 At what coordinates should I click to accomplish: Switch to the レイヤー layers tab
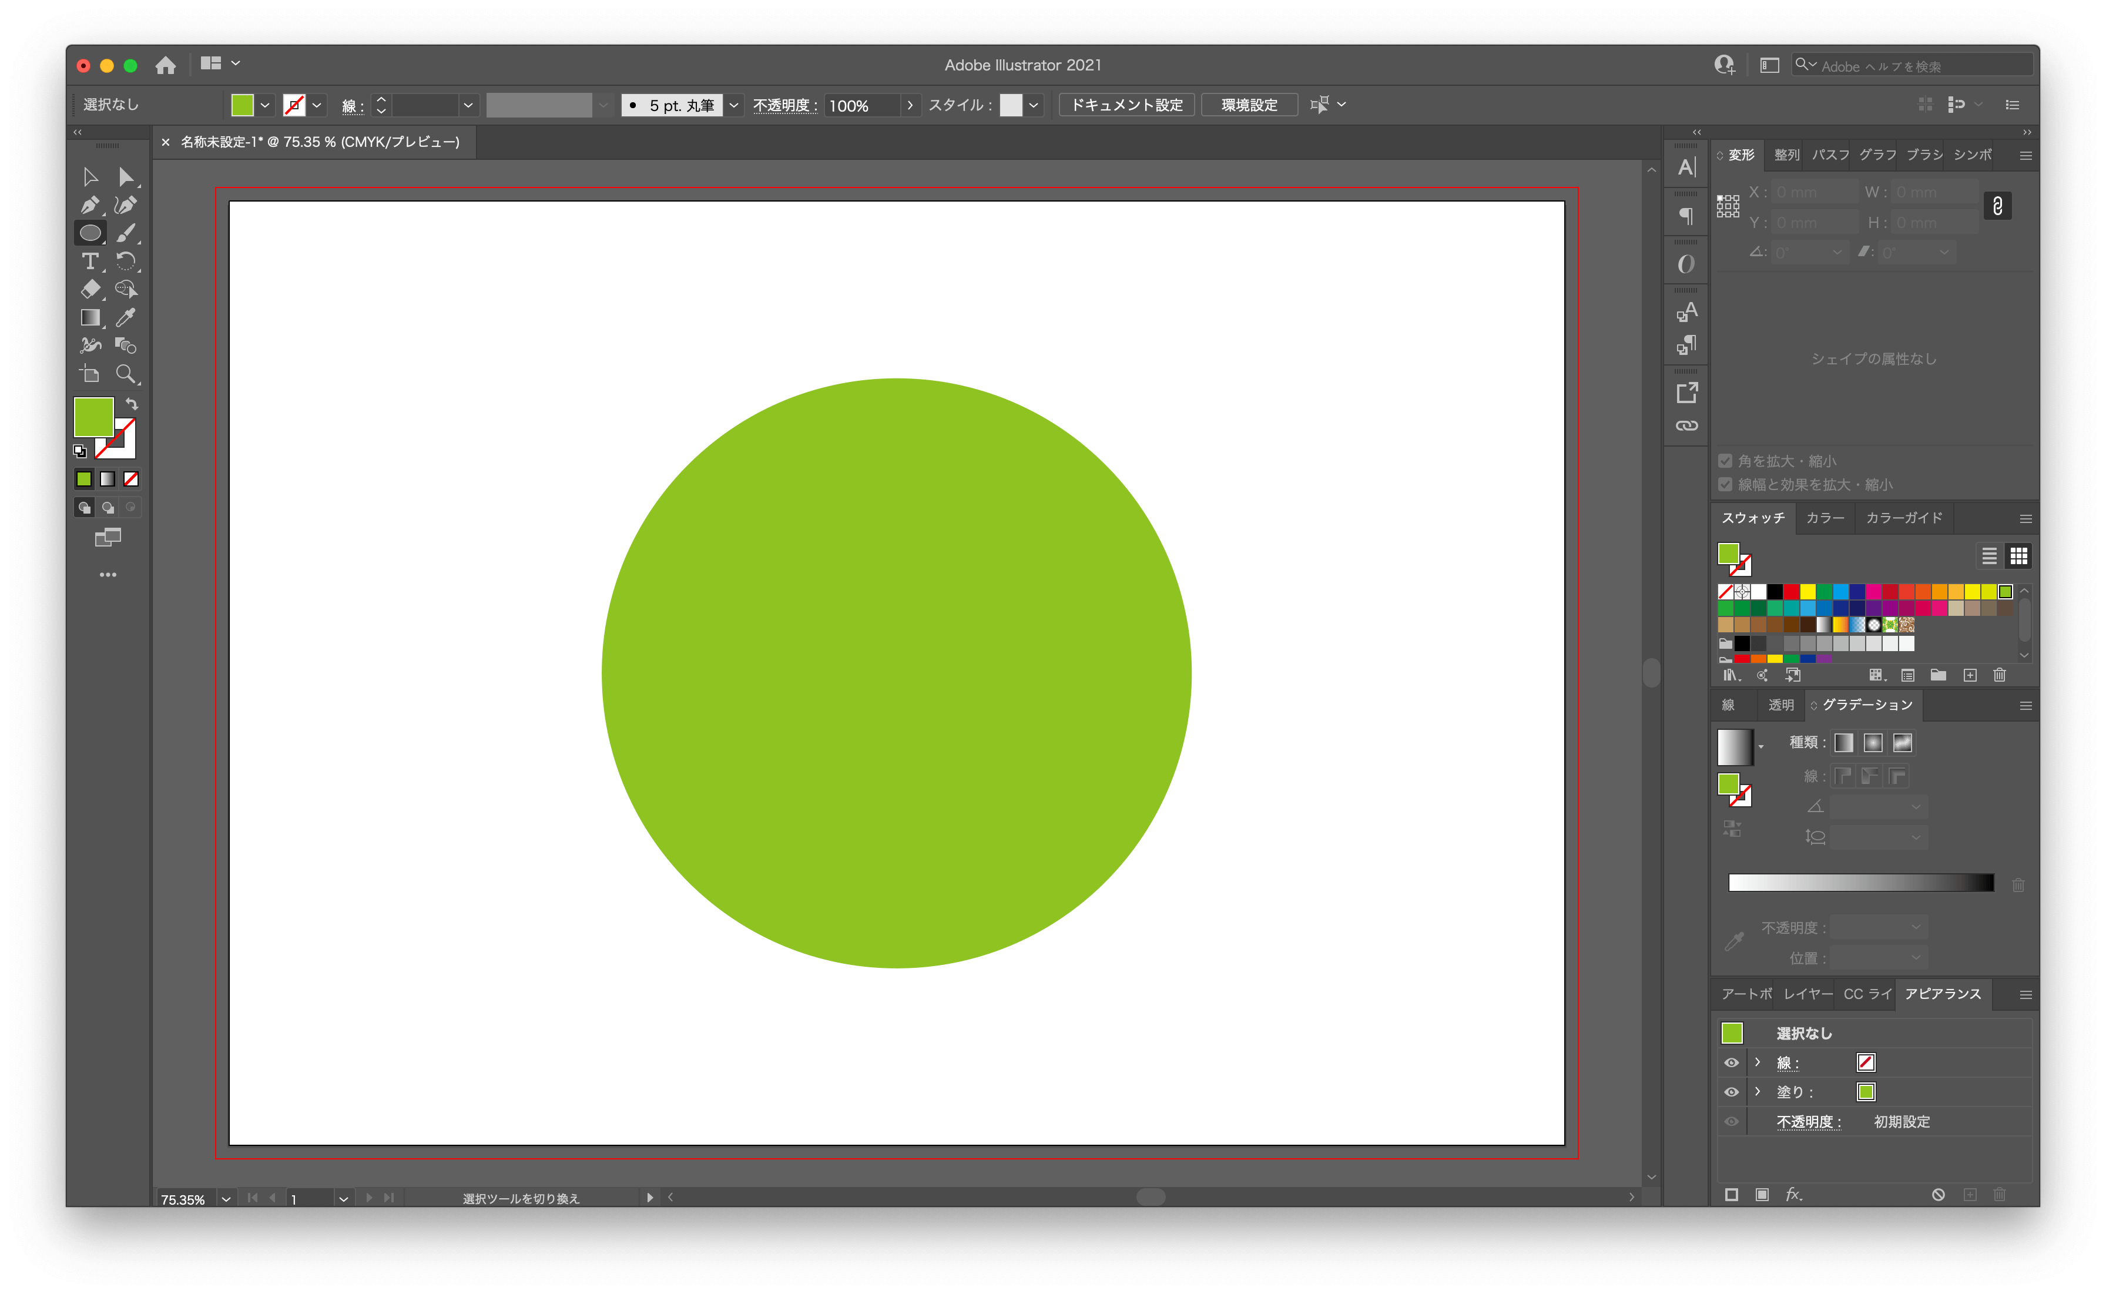tap(1807, 994)
